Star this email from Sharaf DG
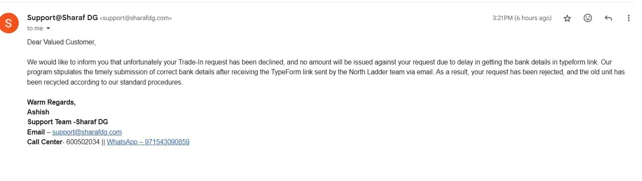The height and width of the screenshot is (181, 642). (567, 18)
